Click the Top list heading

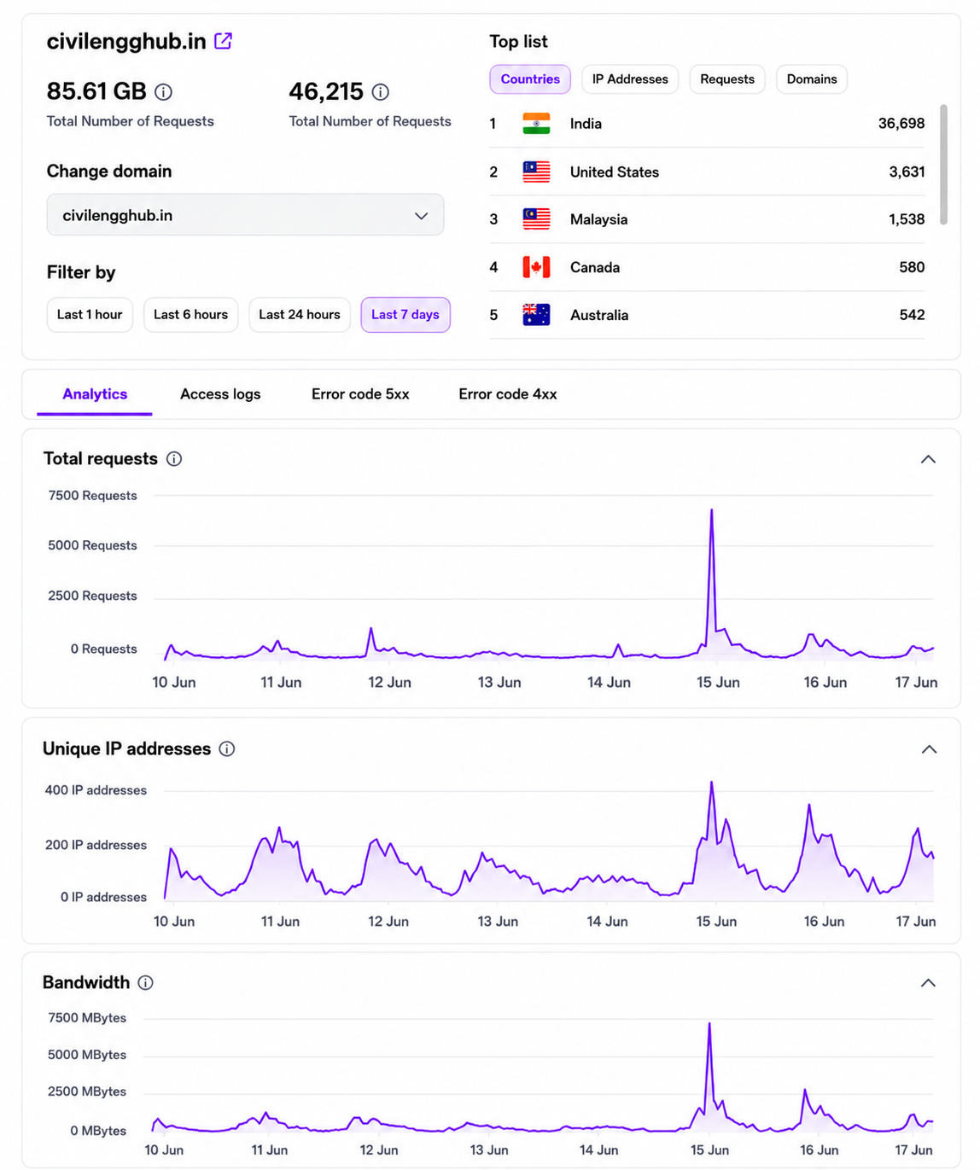point(518,41)
